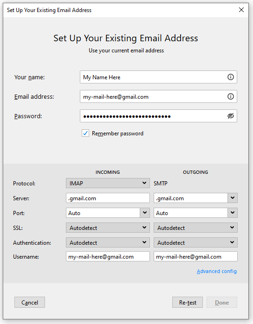Image resolution: width=253 pixels, height=324 pixels.
Task: Toggle password visibility eye icon
Action: 230,116
